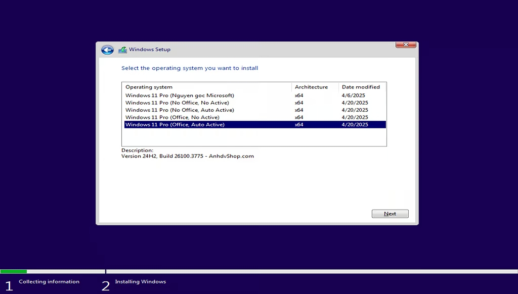This screenshot has width=518, height=294.
Task: Select Windows 11 Pro (Office, No Active)
Action: pyautogui.click(x=255, y=117)
